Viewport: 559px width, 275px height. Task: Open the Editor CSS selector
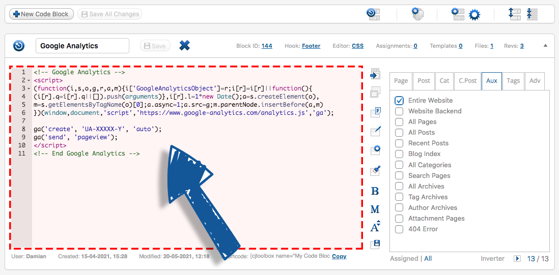click(x=357, y=46)
